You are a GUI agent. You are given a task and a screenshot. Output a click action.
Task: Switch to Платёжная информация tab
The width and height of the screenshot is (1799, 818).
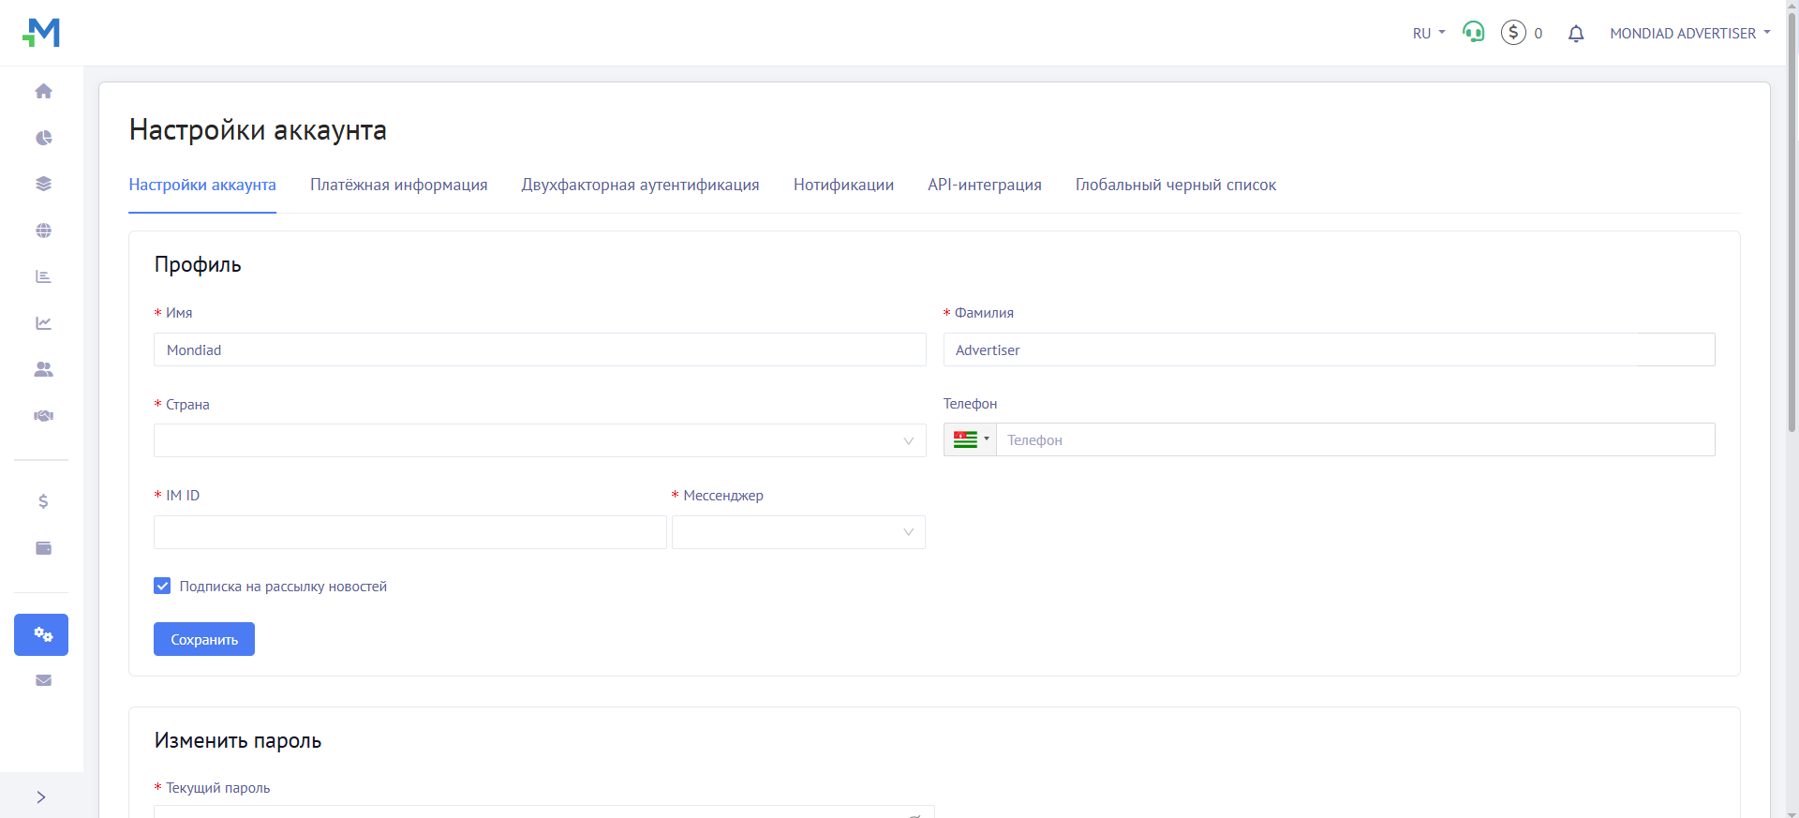(398, 186)
